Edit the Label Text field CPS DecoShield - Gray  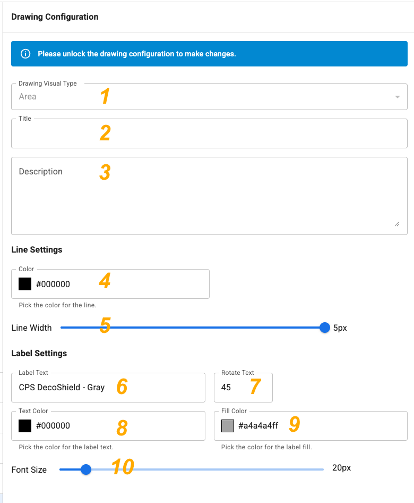pos(108,388)
